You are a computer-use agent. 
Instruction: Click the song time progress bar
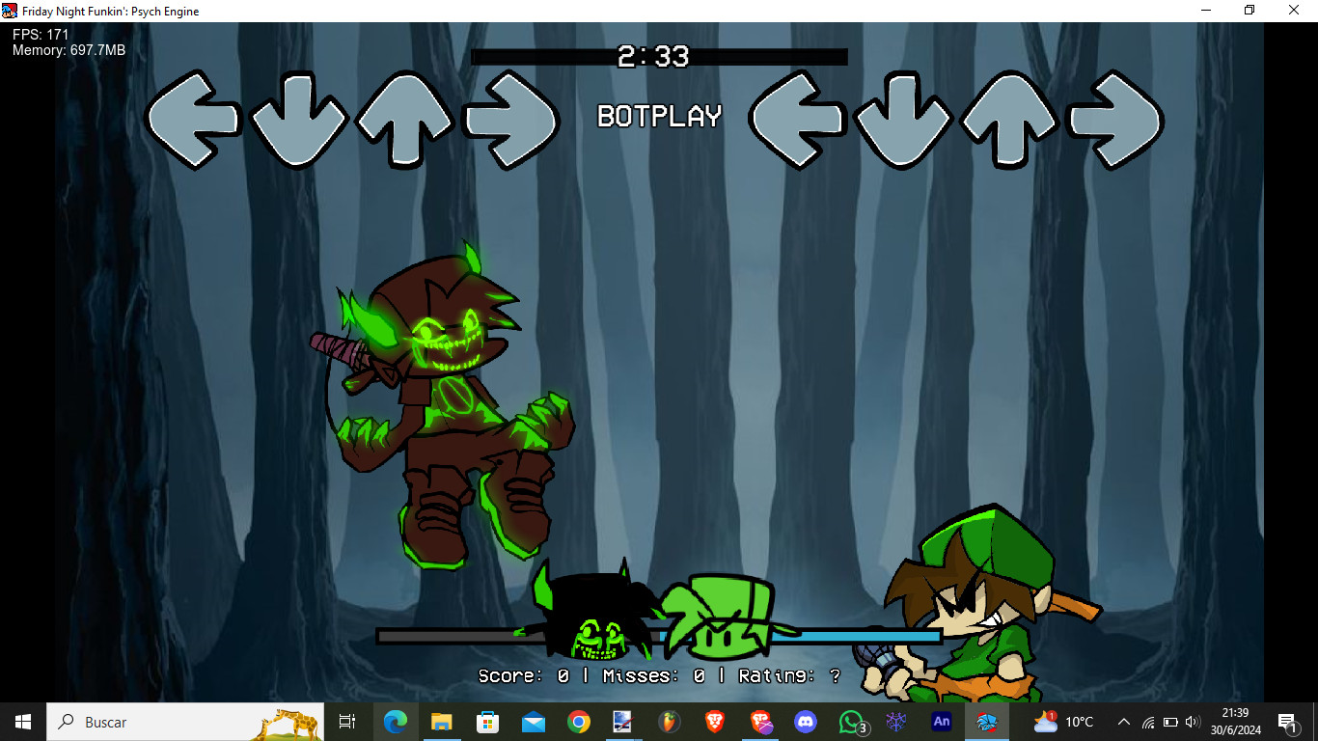coord(659,57)
